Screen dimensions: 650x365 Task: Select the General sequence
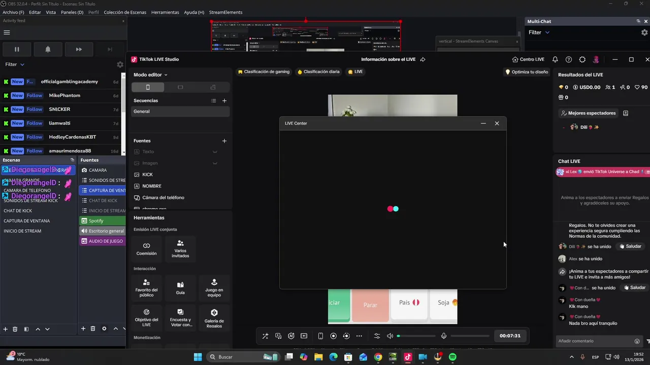point(180,112)
